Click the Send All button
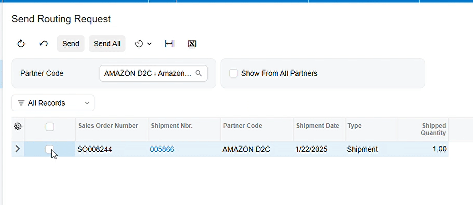This screenshot has width=473, height=205. (107, 44)
